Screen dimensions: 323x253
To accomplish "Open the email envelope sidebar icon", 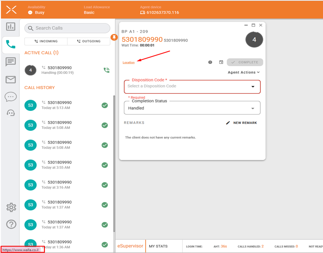I will (11, 80).
